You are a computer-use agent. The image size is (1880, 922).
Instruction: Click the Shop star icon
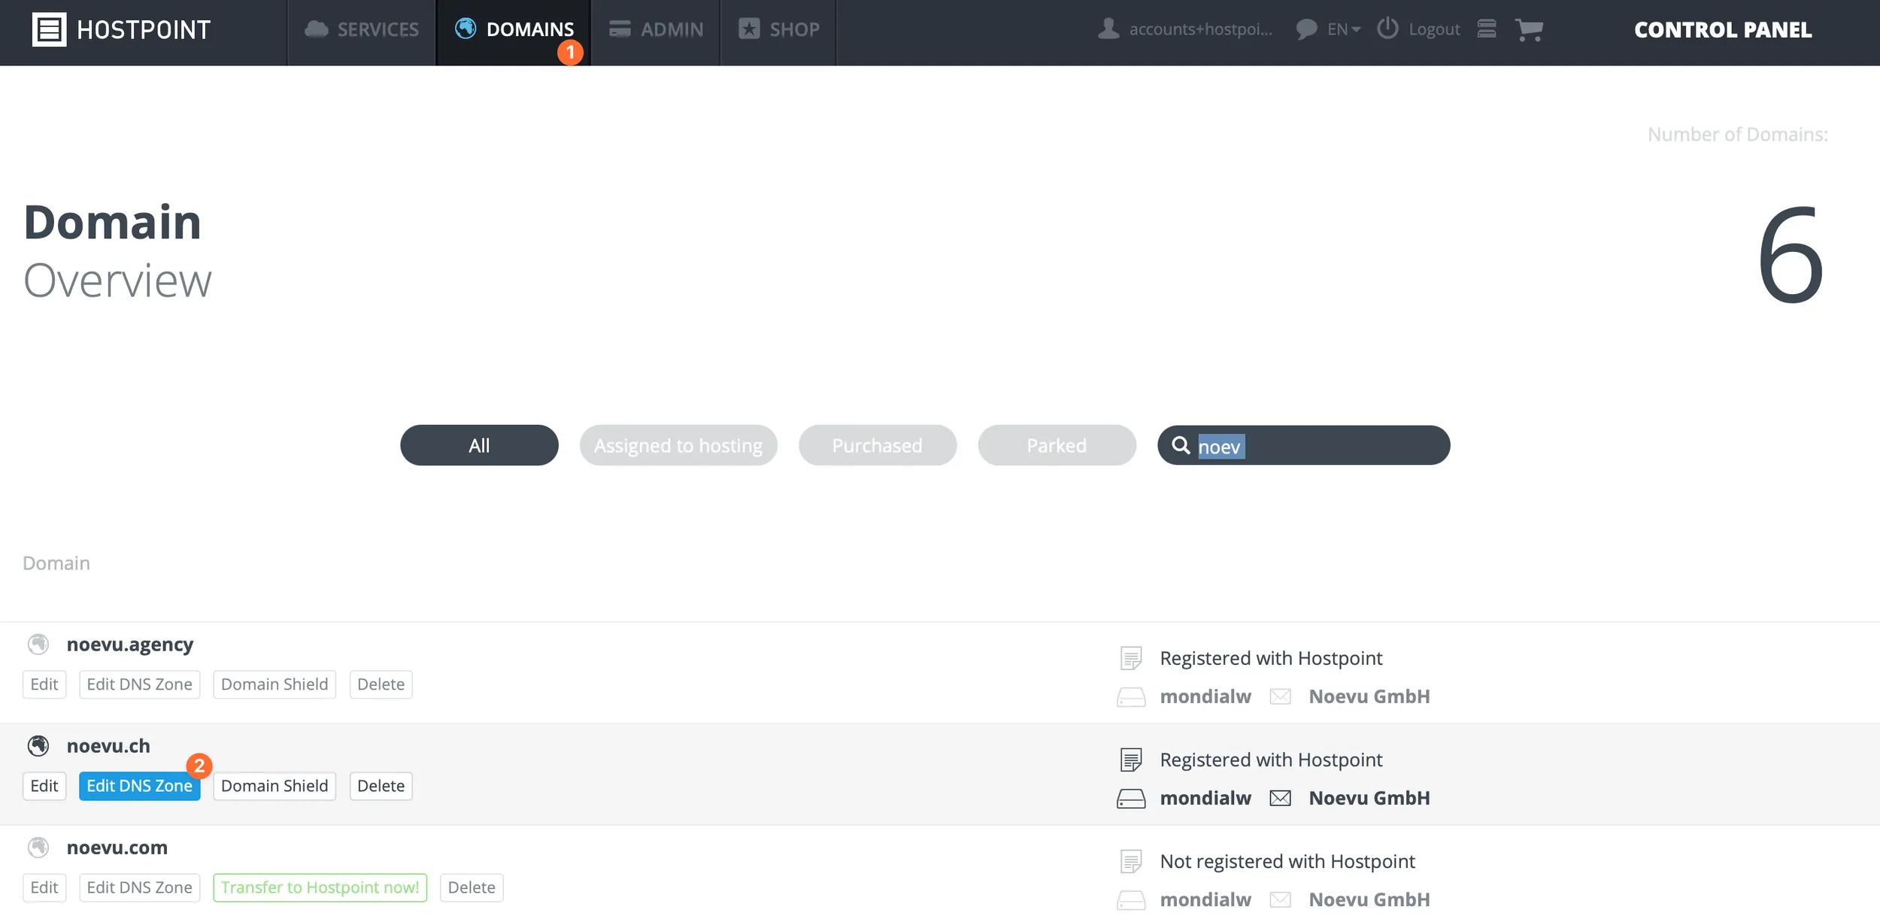click(x=749, y=29)
